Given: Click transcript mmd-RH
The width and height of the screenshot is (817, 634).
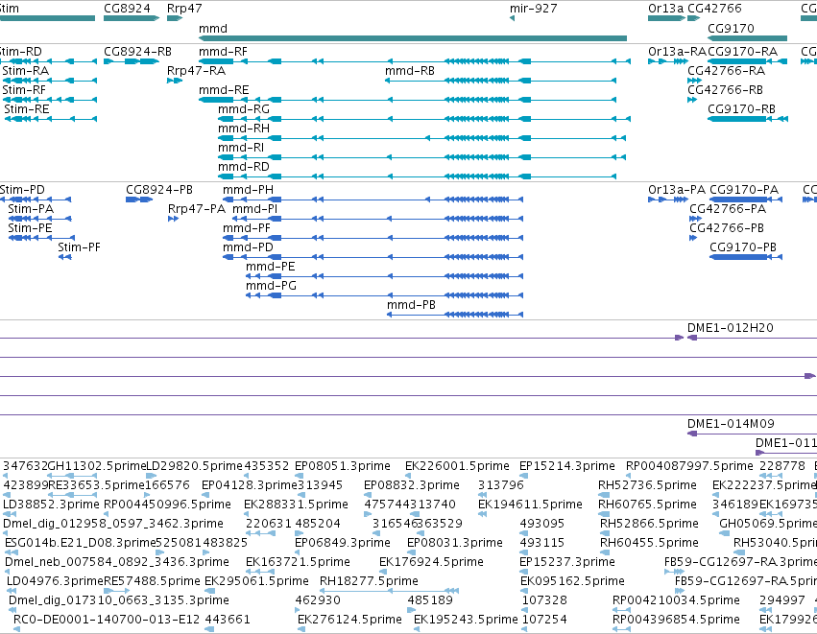Looking at the screenshot, I should tap(244, 129).
